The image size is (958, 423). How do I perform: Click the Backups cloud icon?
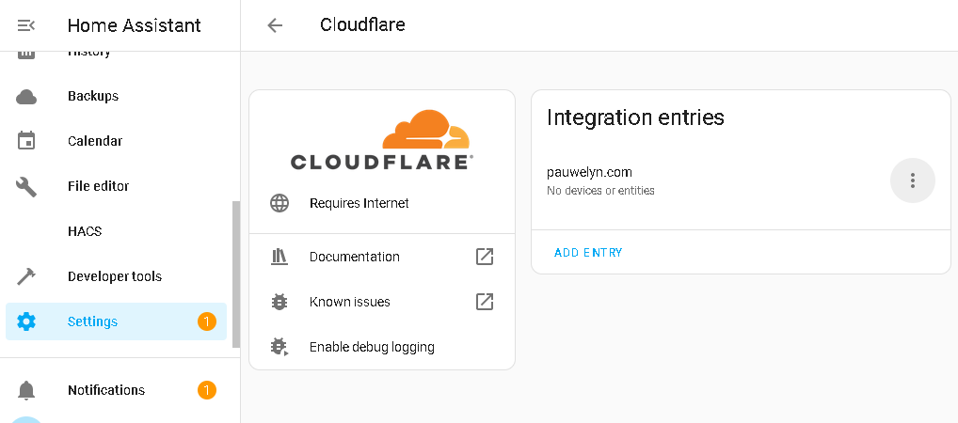(x=26, y=97)
